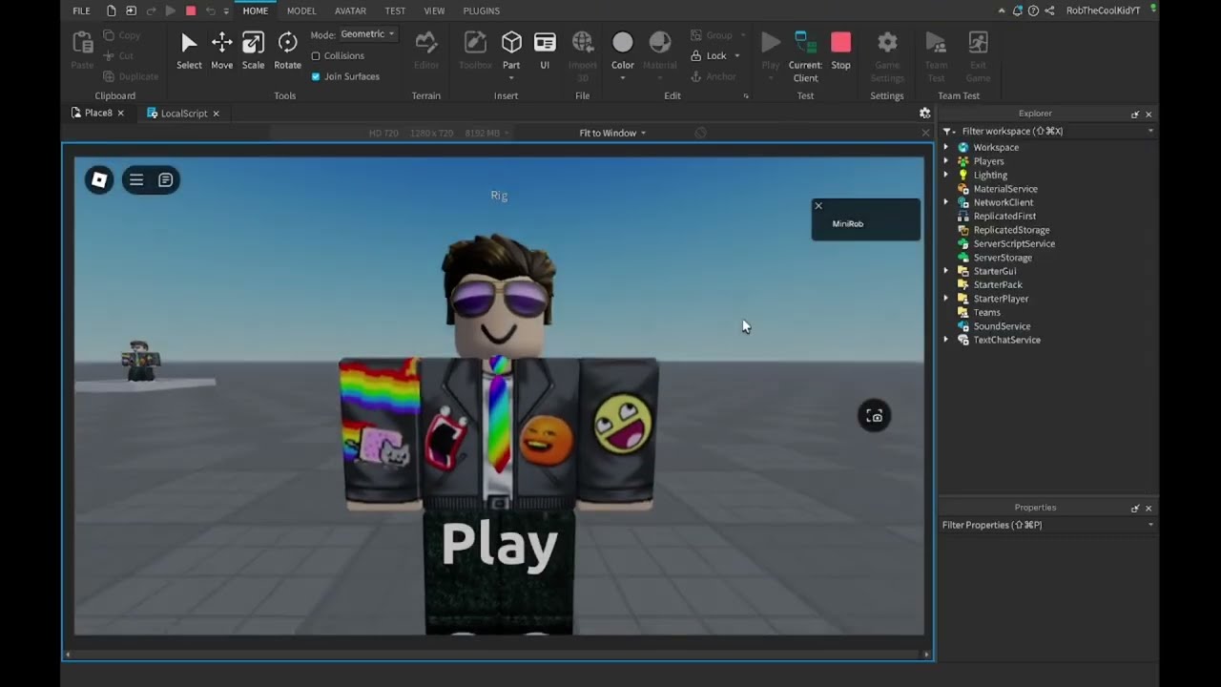Open the UI insert tool
The image size is (1221, 687).
point(545,43)
